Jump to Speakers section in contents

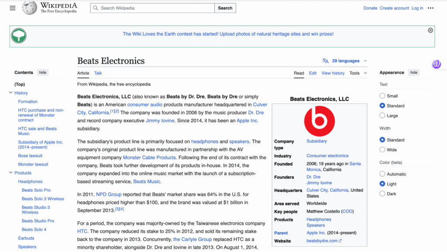[x=27, y=247]
